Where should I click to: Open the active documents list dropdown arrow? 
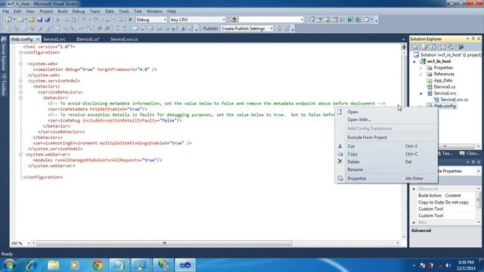click(403, 39)
